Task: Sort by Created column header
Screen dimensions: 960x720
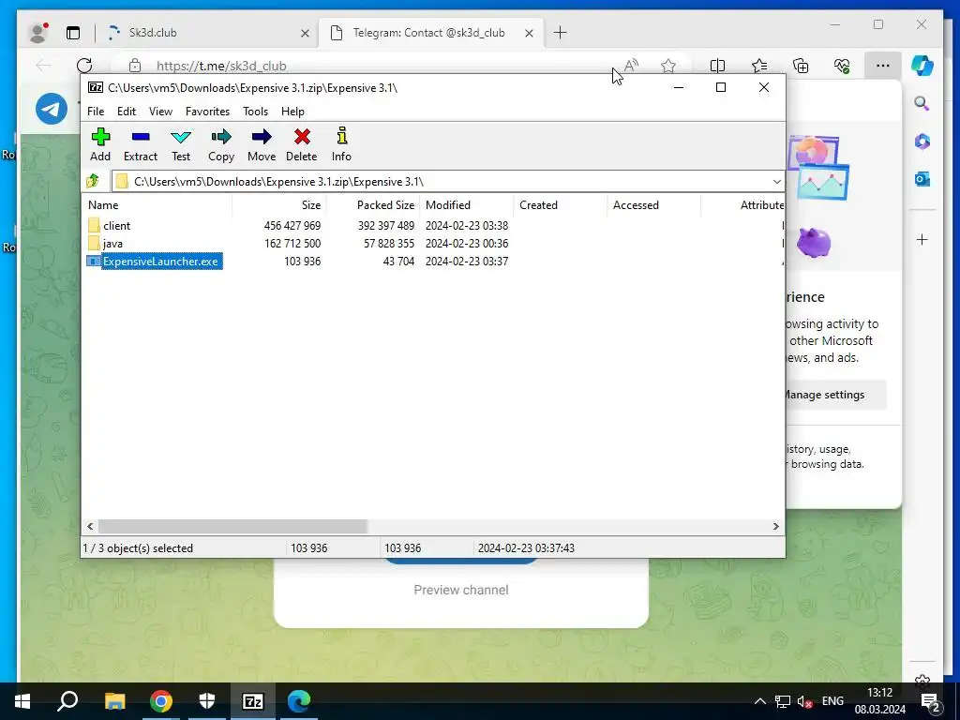Action: (x=561, y=205)
